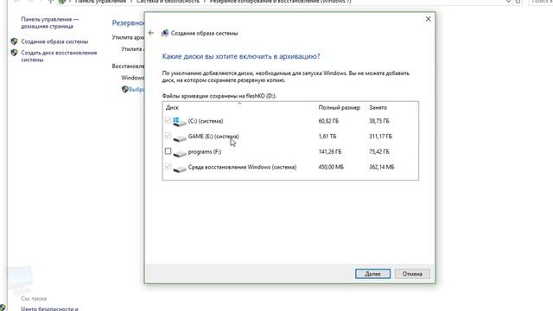Open Панель управления — домашняя страница link
Viewport: 553px width, 311px height.
50,22
